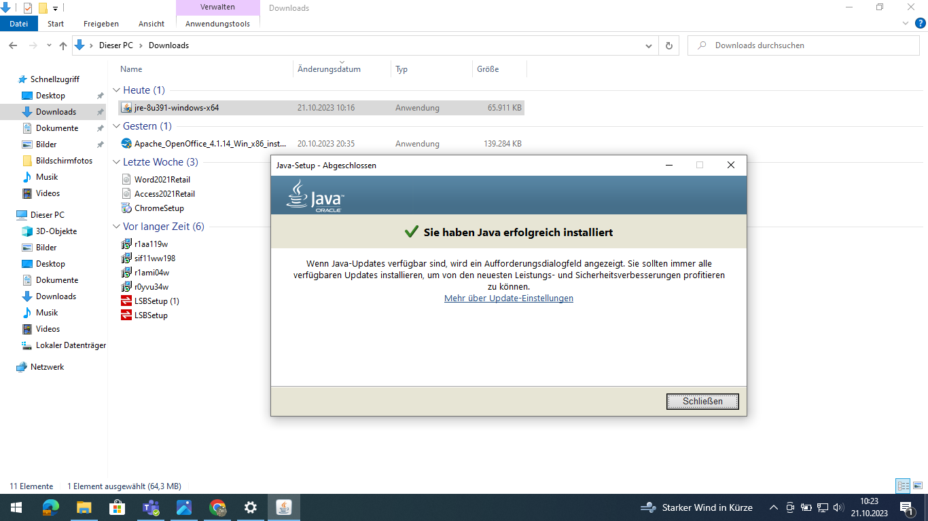Collapse the 'Heute (1)' group

[116, 90]
